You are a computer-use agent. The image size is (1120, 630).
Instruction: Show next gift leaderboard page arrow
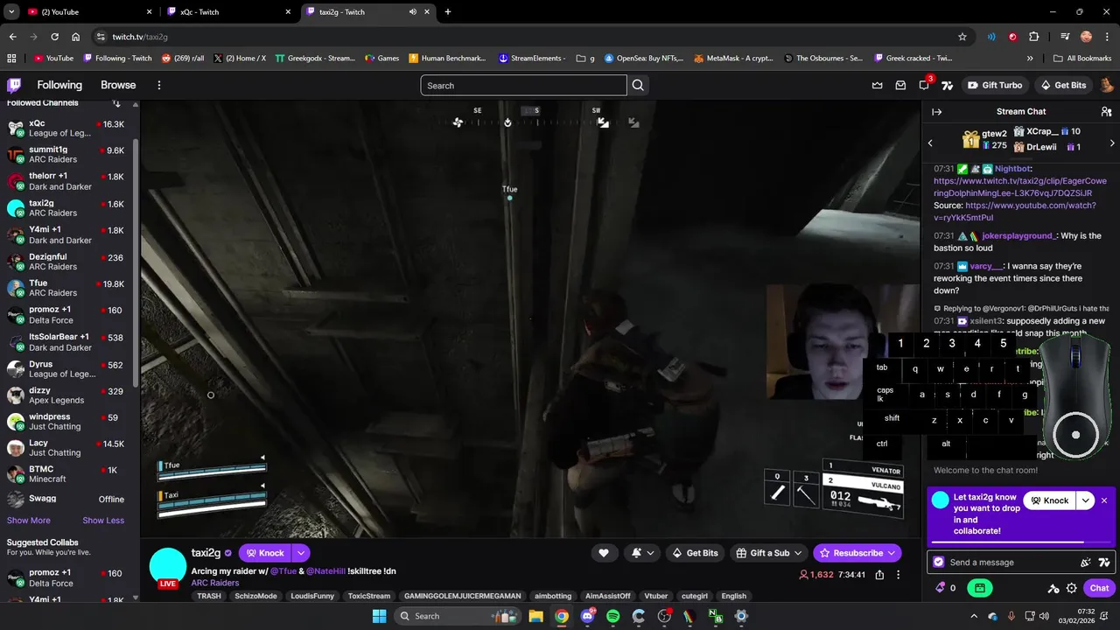point(1112,143)
